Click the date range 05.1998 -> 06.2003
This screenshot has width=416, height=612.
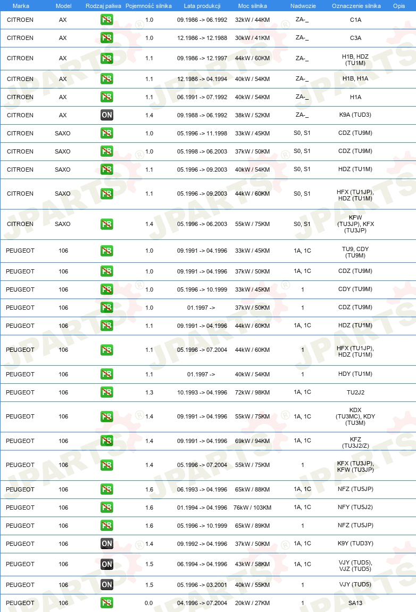coord(202,151)
